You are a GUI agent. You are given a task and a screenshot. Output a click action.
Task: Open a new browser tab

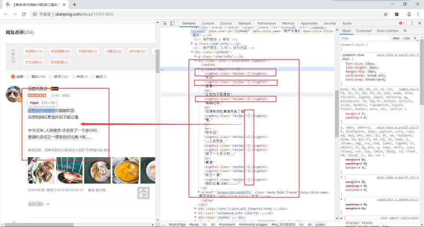click(74, 5)
